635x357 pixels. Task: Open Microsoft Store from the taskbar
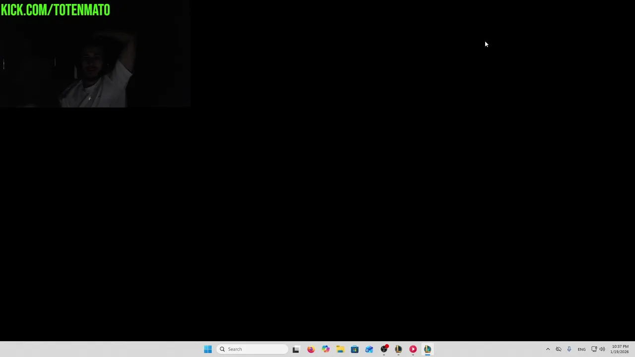tap(355, 349)
